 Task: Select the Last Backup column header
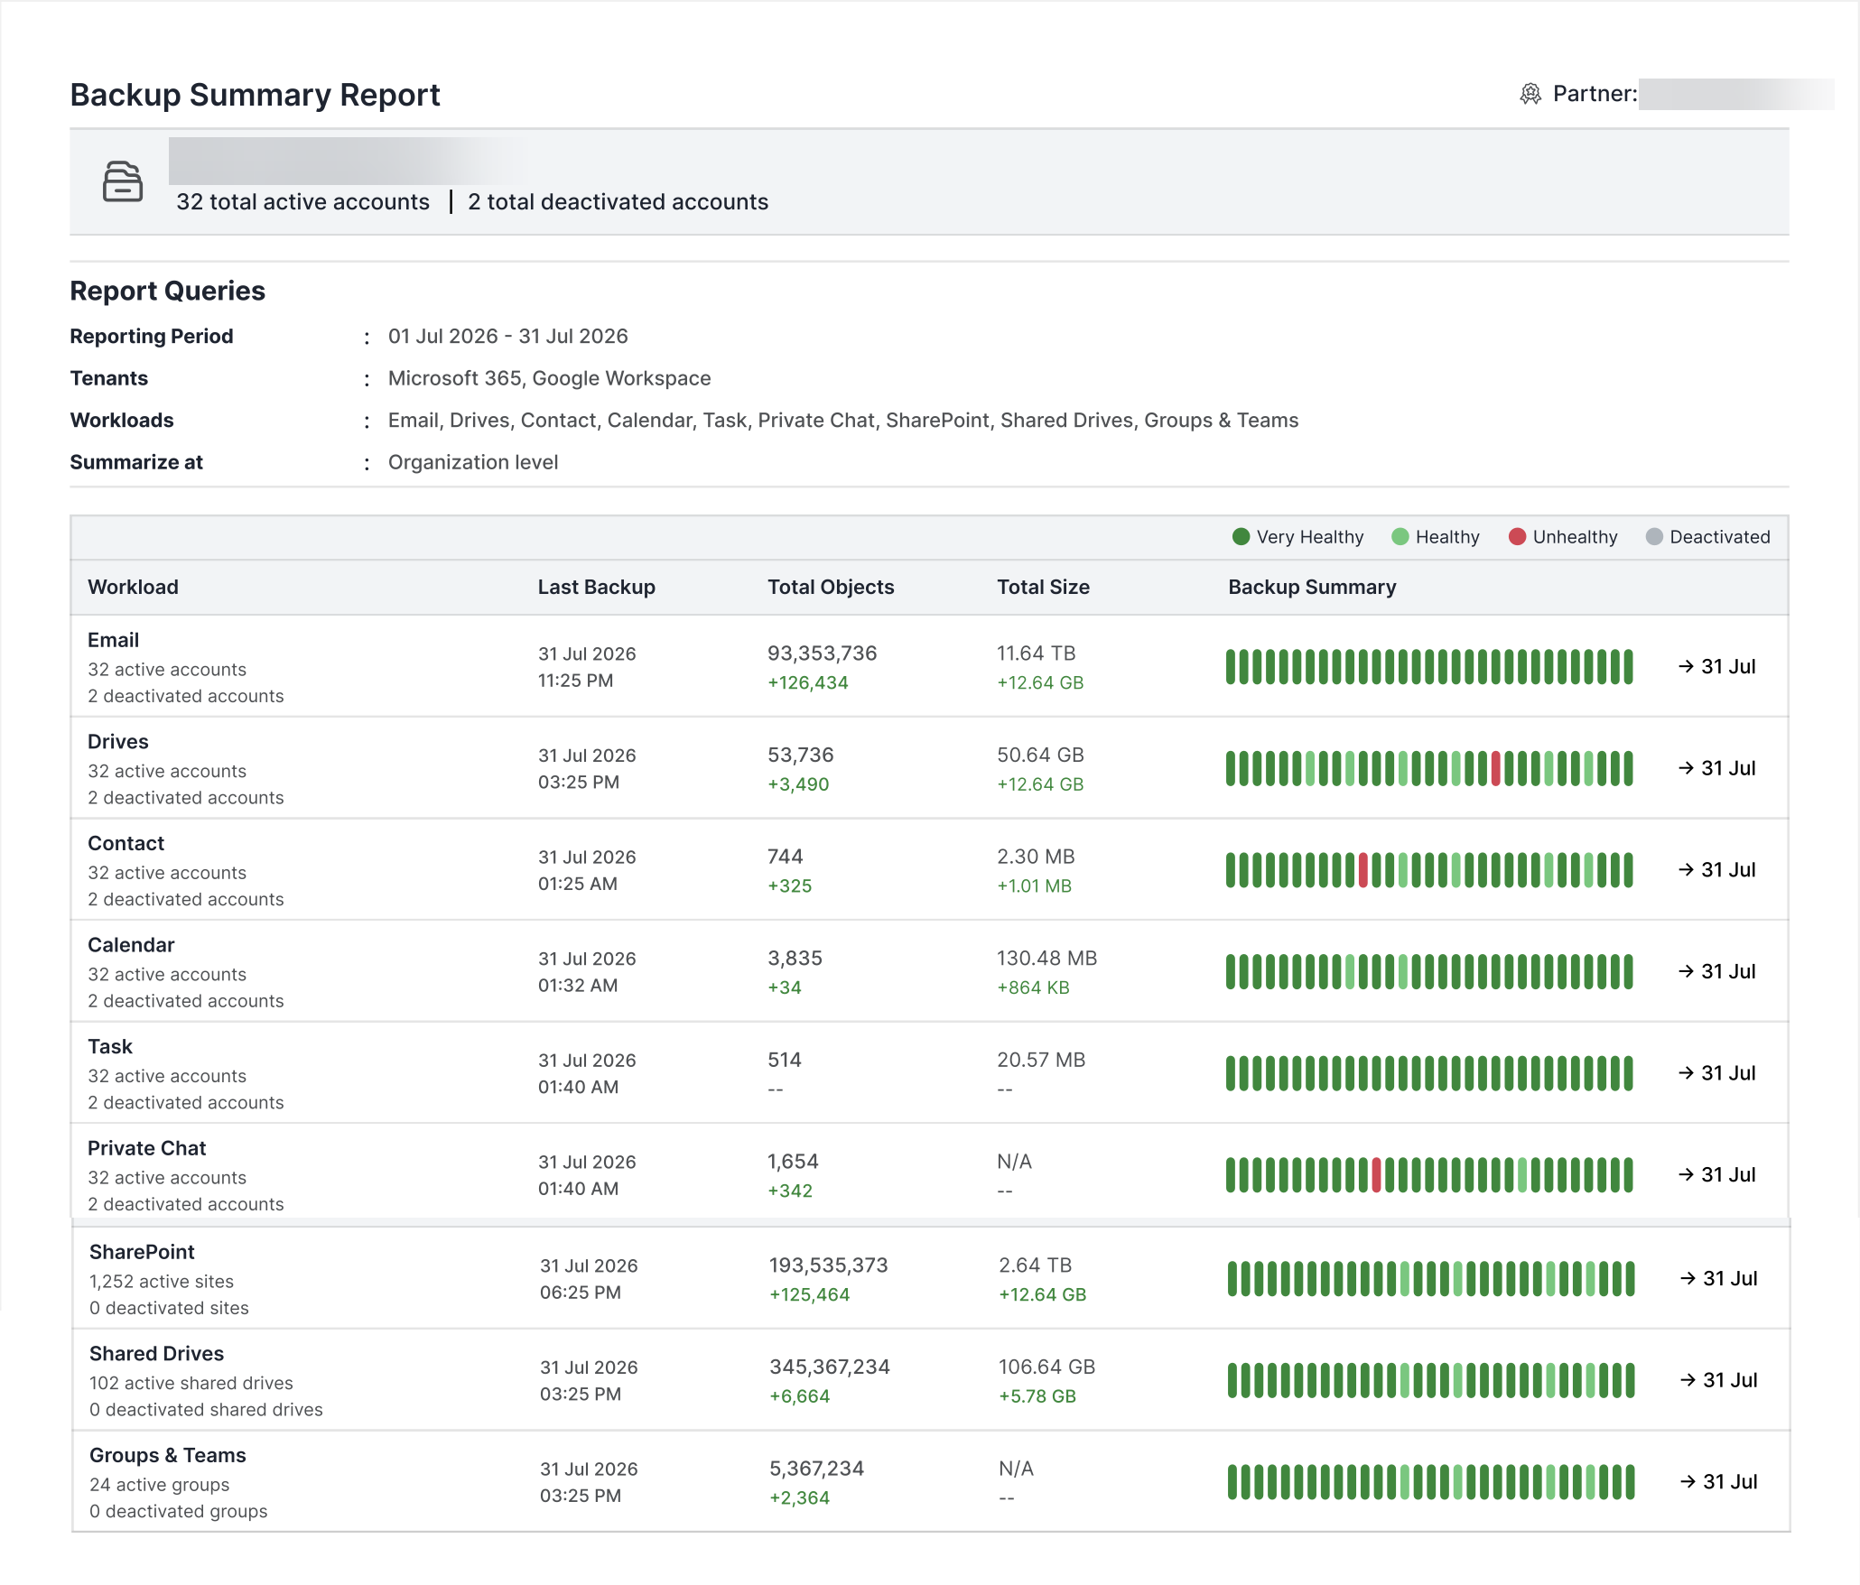[596, 587]
